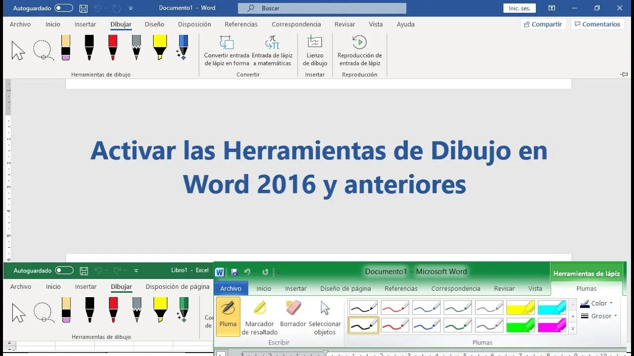Viewport: 634px width, 356px height.
Task: Choose the Lasso select tool in Excel ribbon
Action: tap(44, 312)
